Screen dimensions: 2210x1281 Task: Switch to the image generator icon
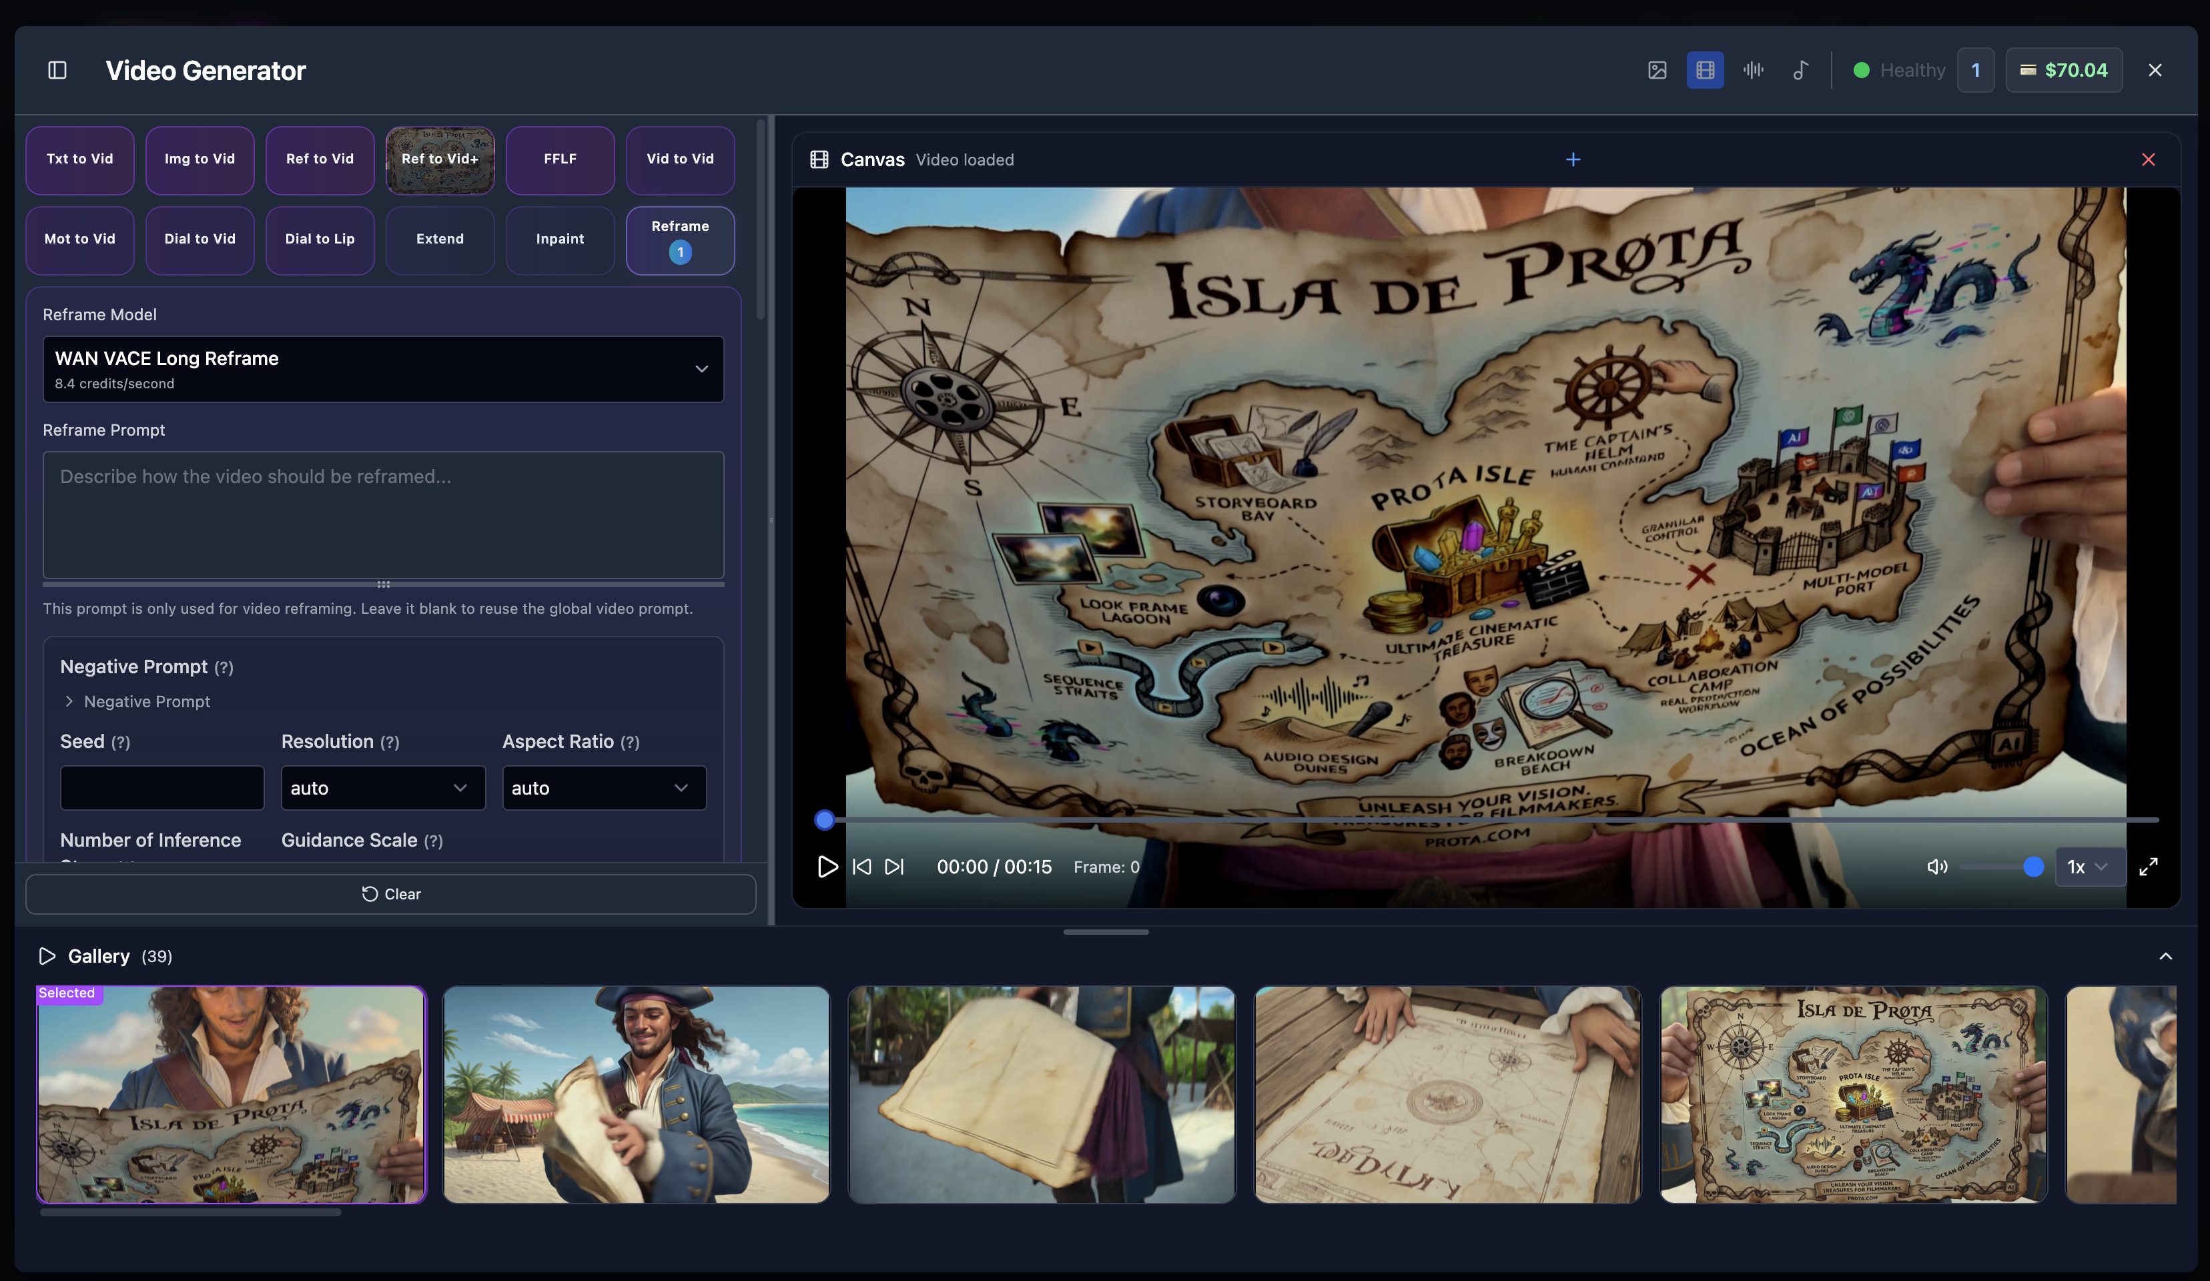point(1657,70)
